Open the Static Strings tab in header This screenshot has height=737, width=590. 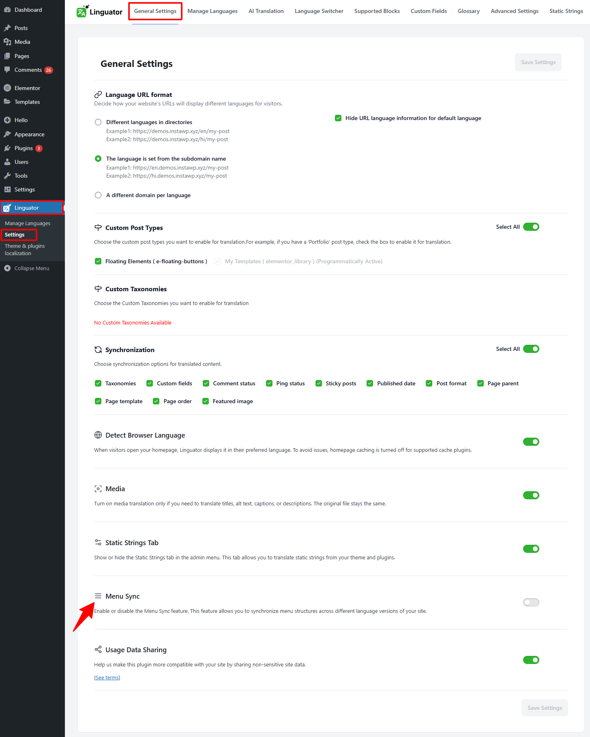[566, 11]
